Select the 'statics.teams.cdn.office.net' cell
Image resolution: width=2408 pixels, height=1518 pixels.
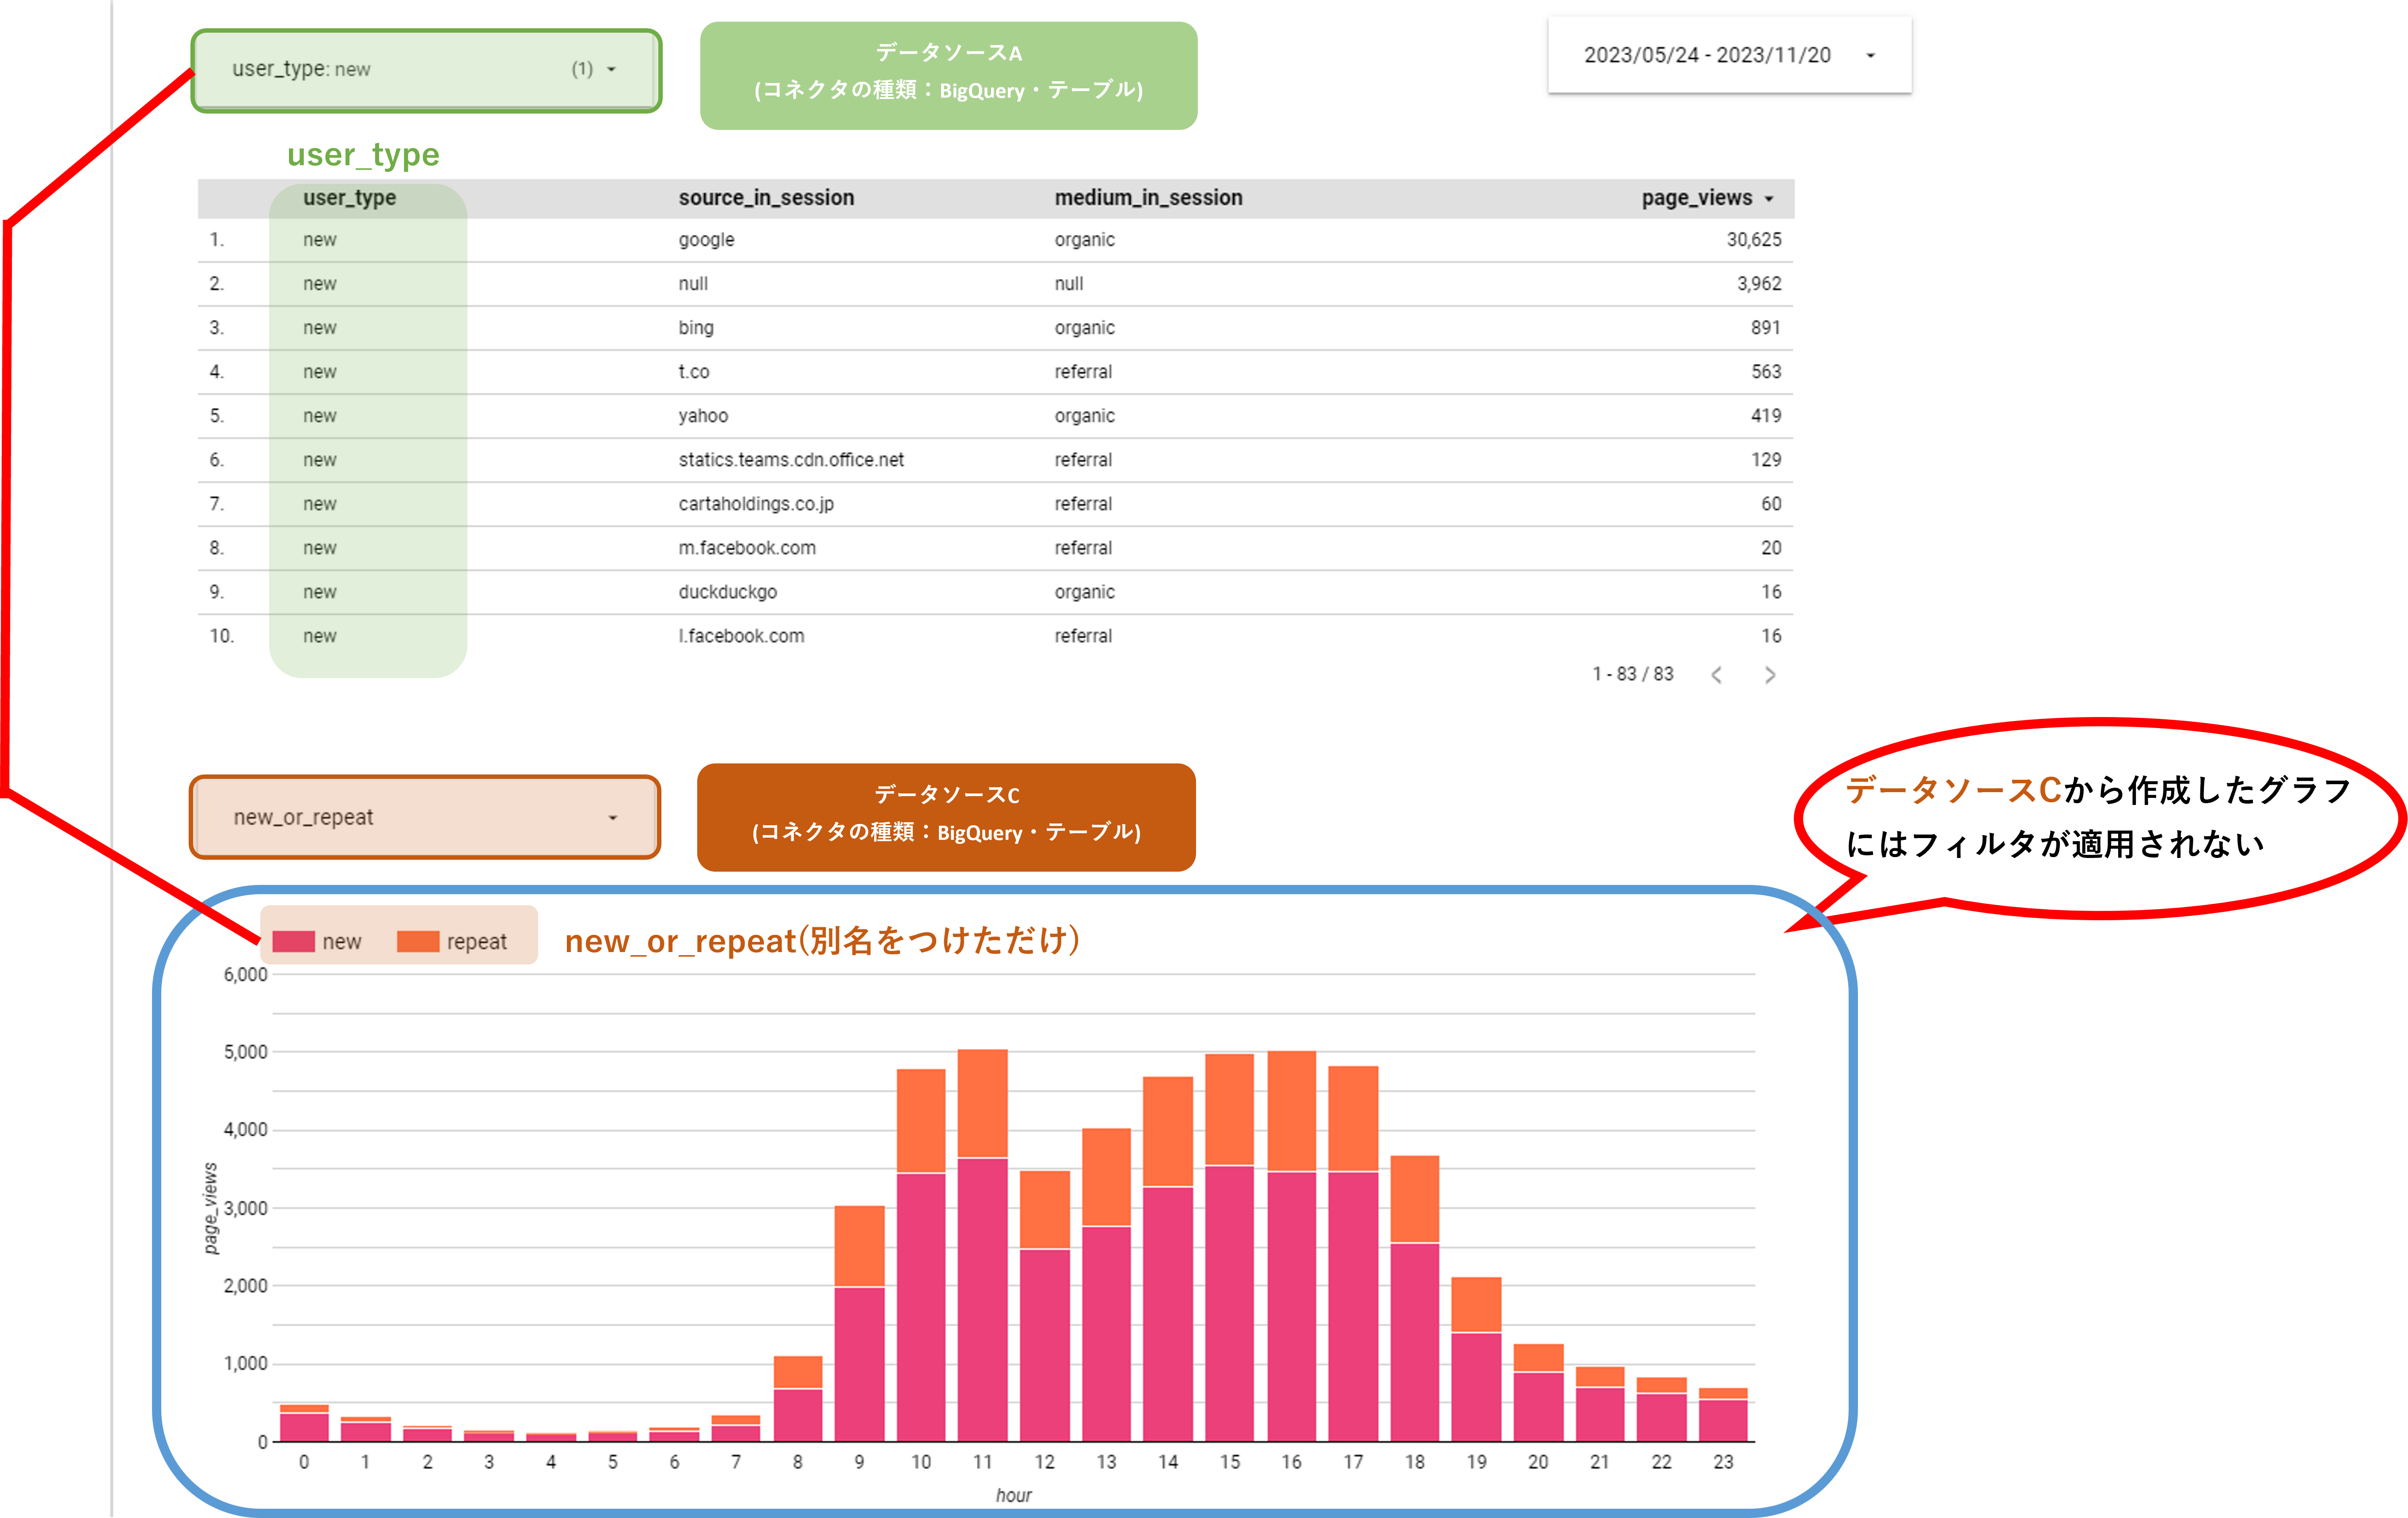coord(791,460)
